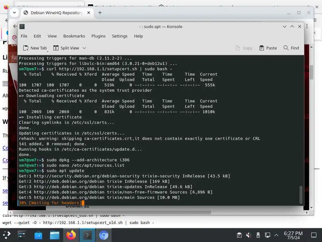The width and height of the screenshot is (322, 242).
Task: Click the Paste toolbar button
Action: tap(268, 48)
